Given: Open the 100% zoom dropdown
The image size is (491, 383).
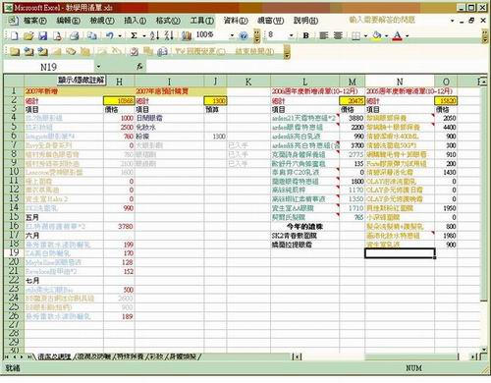Looking at the screenshot, I should tap(232, 35).
